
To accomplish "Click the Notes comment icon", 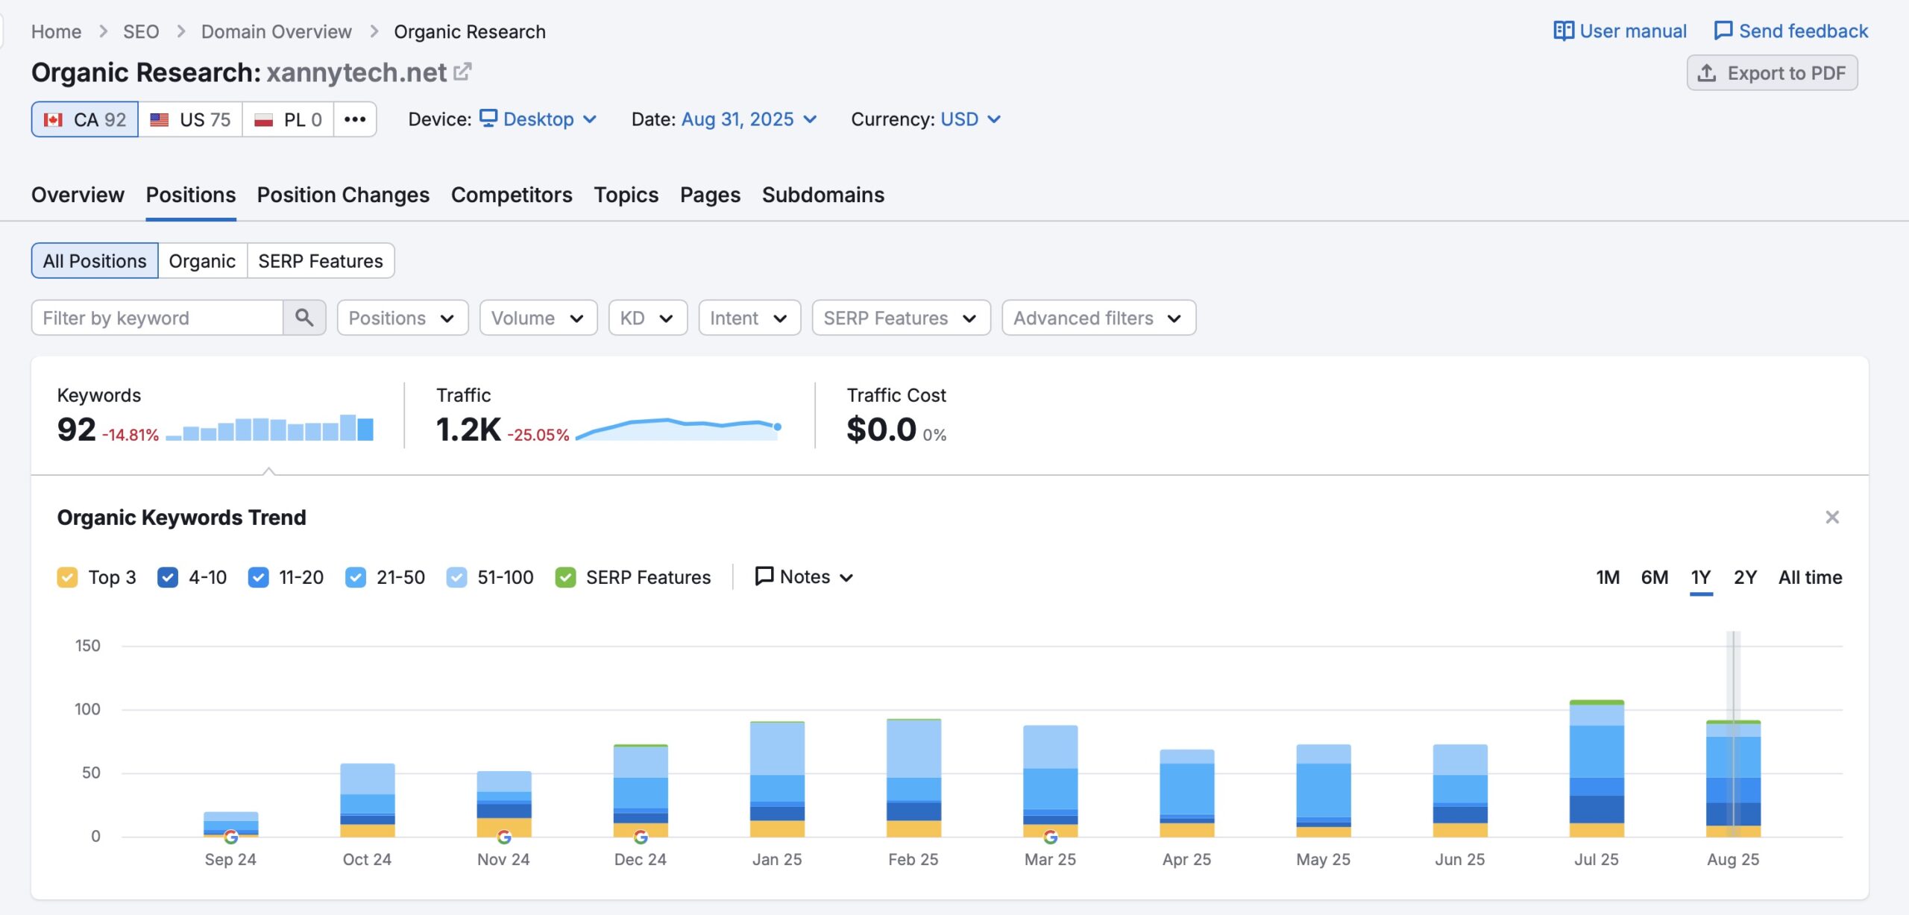I will click(x=764, y=576).
